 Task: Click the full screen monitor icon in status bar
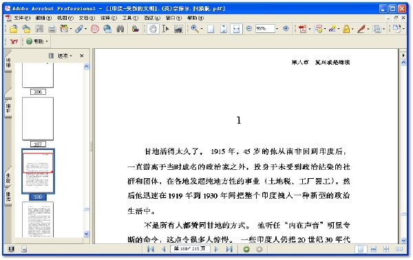(x=11, y=249)
